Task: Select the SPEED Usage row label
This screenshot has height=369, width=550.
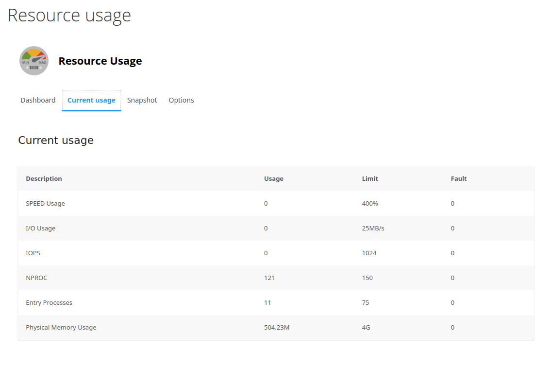Action: coord(45,203)
